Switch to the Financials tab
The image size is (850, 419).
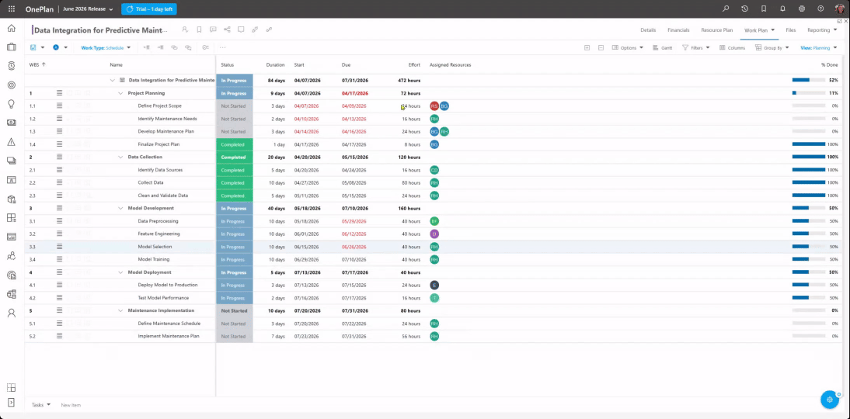coord(678,30)
